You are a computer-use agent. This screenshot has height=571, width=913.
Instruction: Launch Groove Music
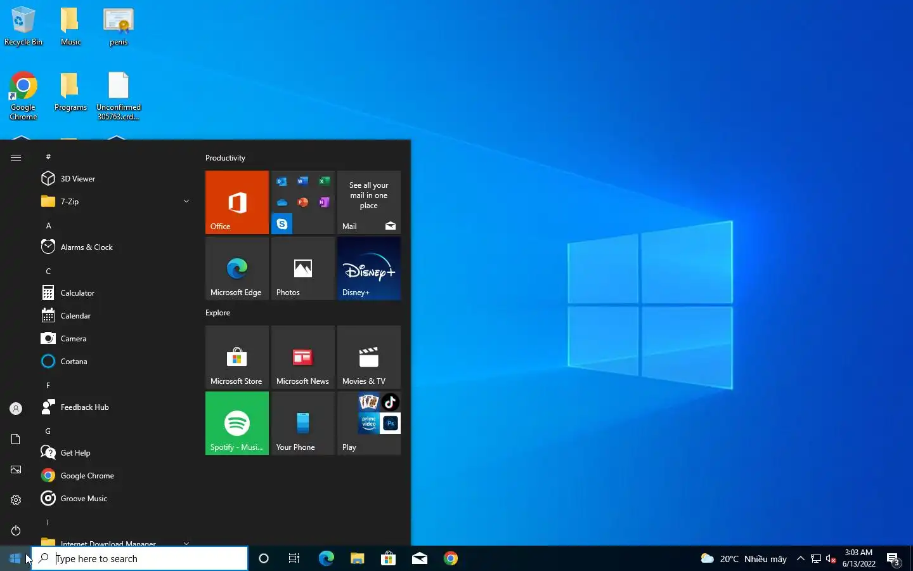pos(114,499)
